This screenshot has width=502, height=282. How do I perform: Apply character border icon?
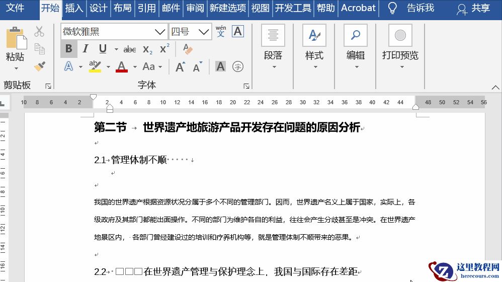237,31
